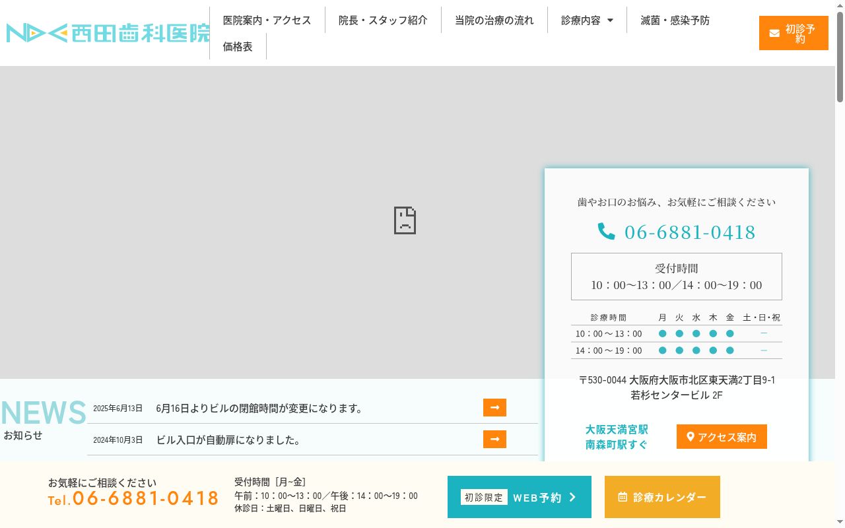845x528 pixels.
Task: Click the NEWS heading
Action: pyautogui.click(x=44, y=413)
